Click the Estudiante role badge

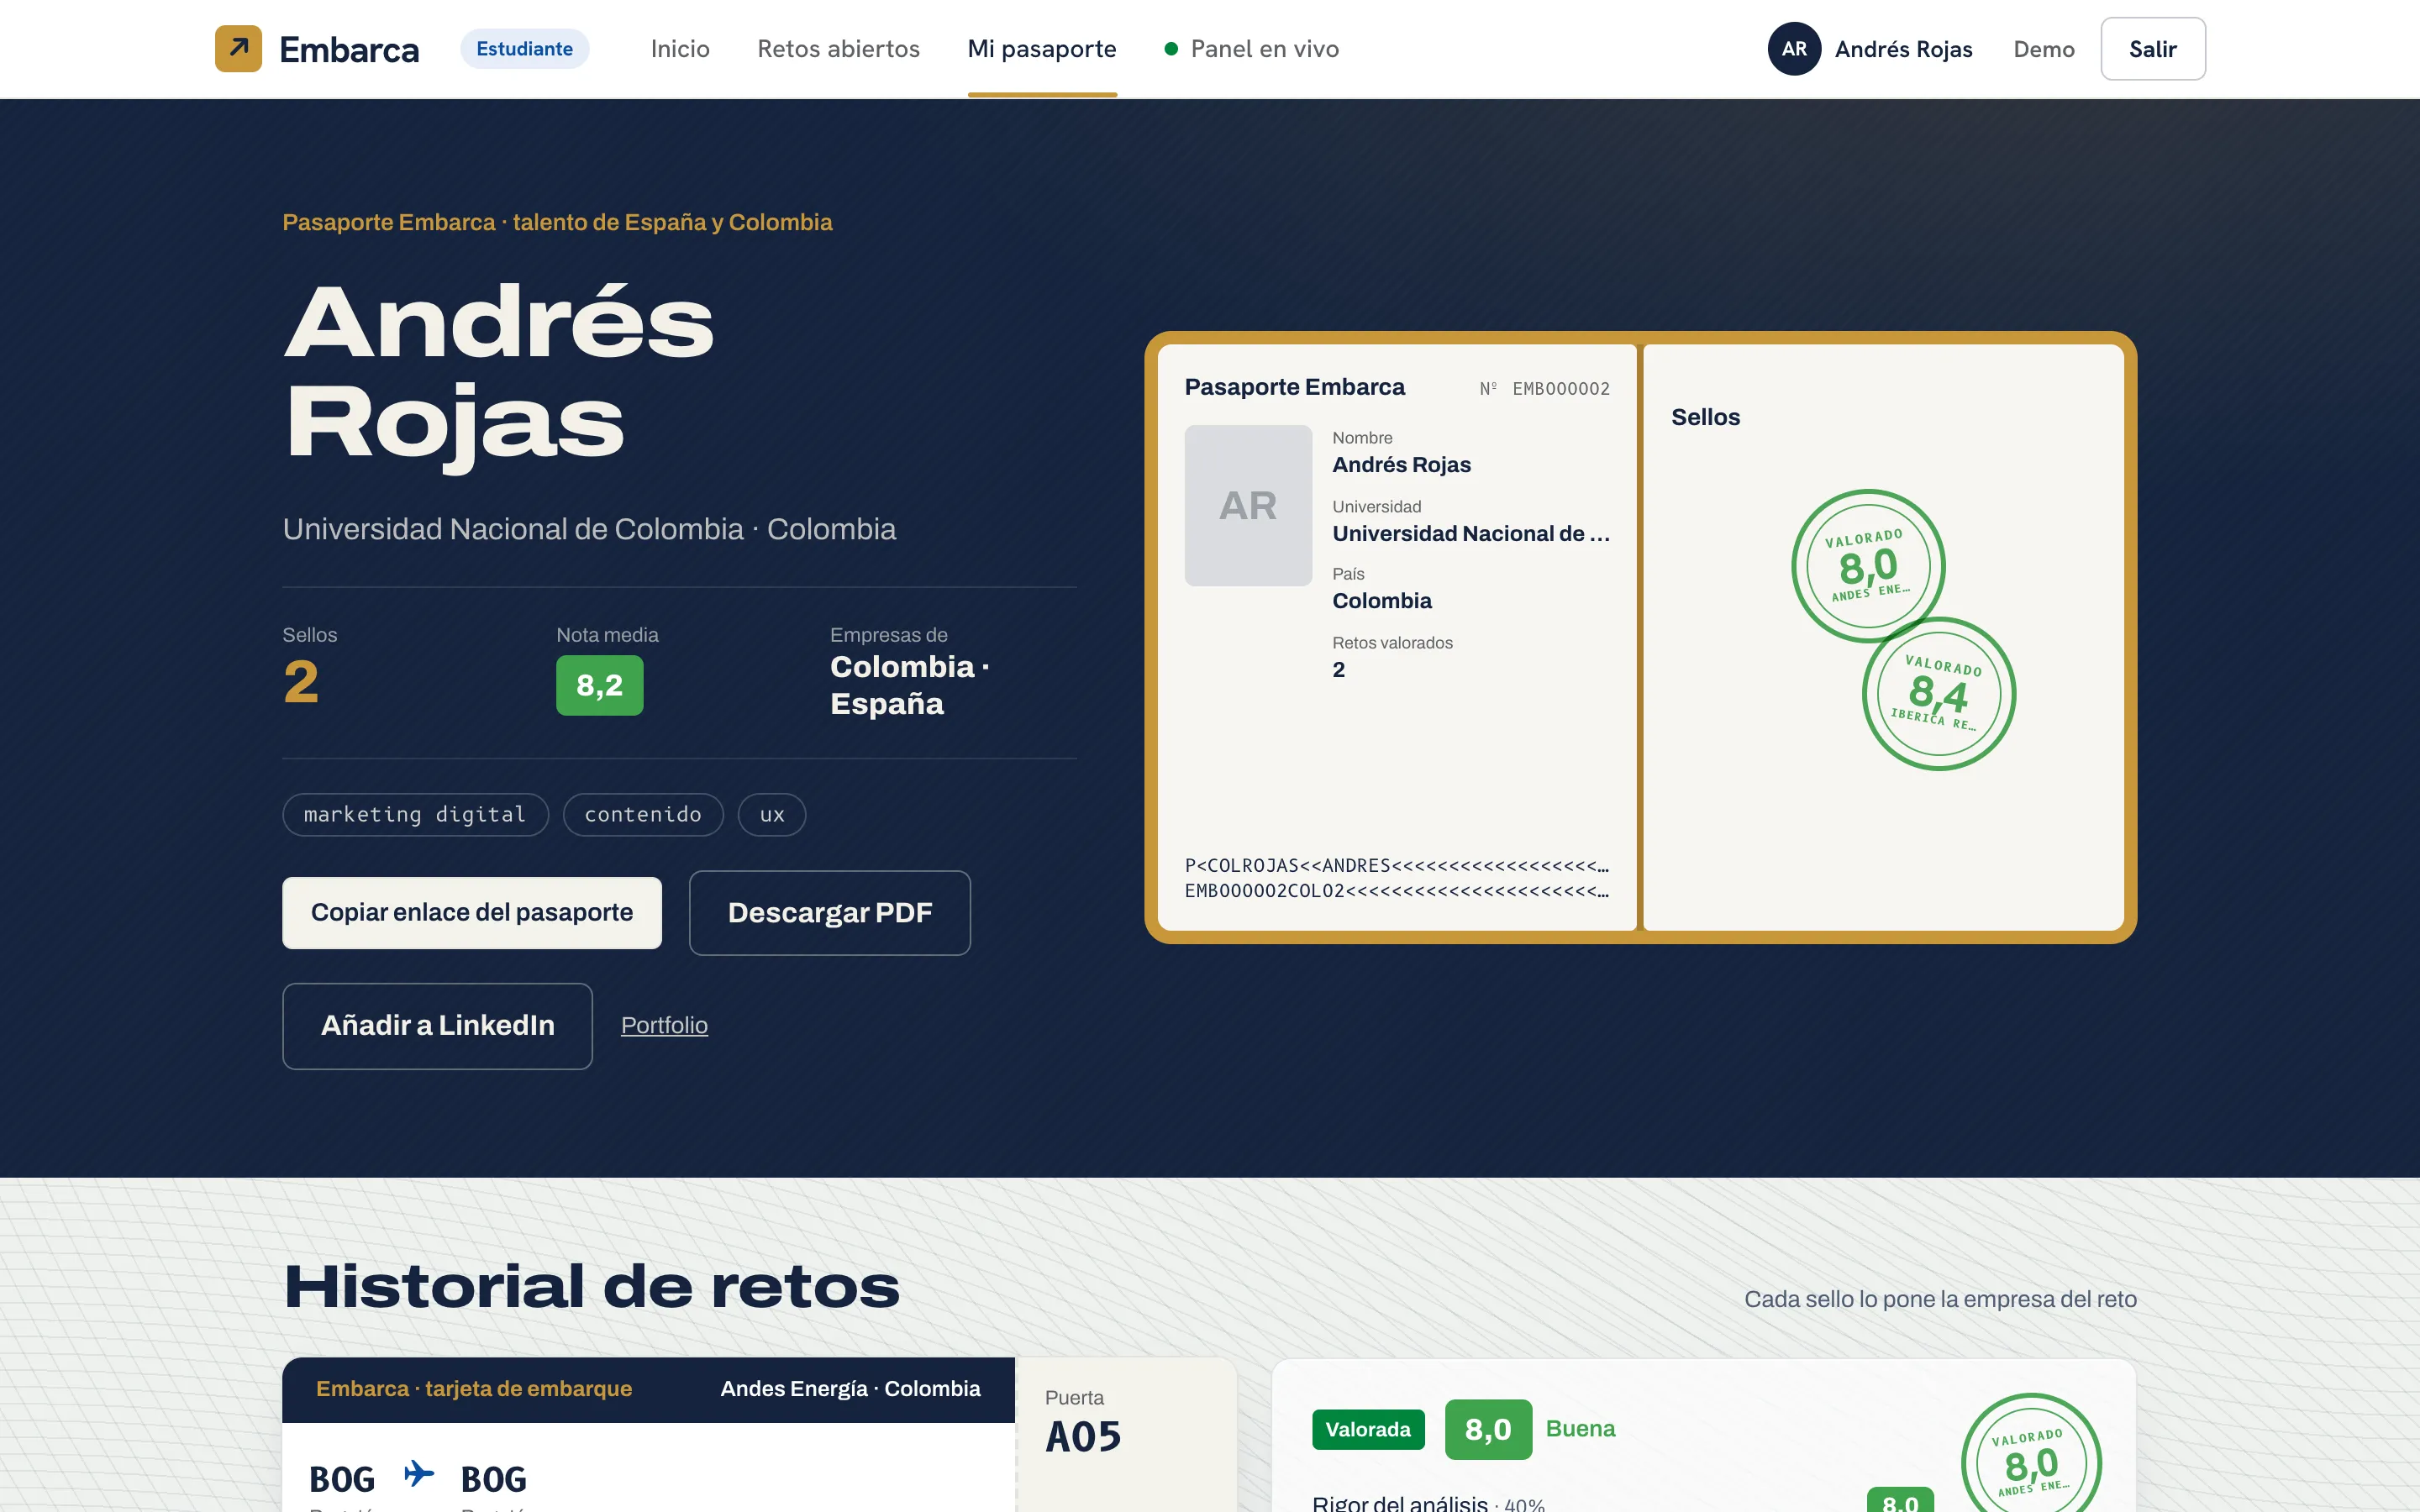click(524, 49)
